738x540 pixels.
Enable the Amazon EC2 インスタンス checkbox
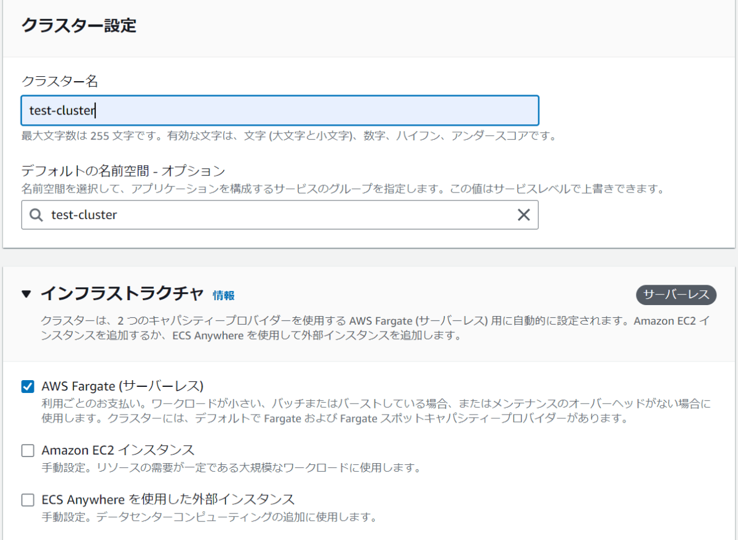coord(28,450)
